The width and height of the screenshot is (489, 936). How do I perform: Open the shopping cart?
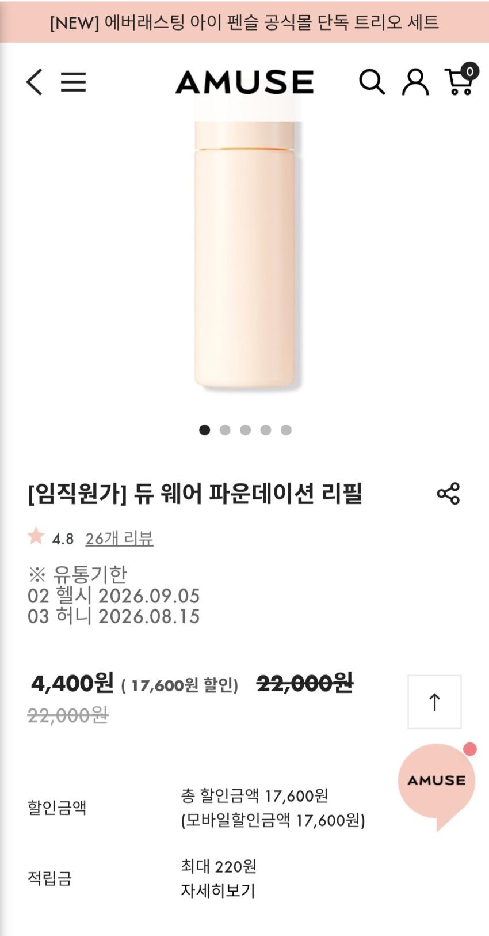coord(460,81)
